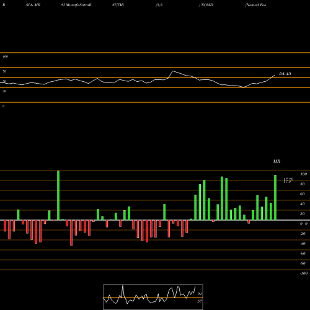Click the RSI axis label 30
310x310 pixels.
tap(4, 91)
